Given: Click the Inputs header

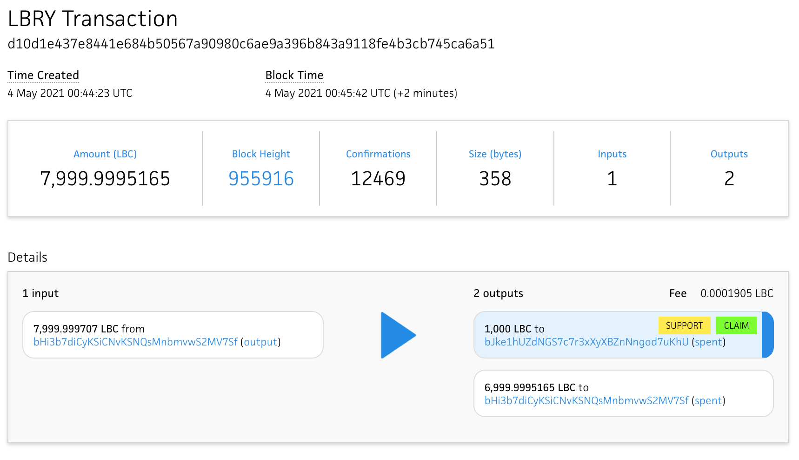Looking at the screenshot, I should [612, 154].
